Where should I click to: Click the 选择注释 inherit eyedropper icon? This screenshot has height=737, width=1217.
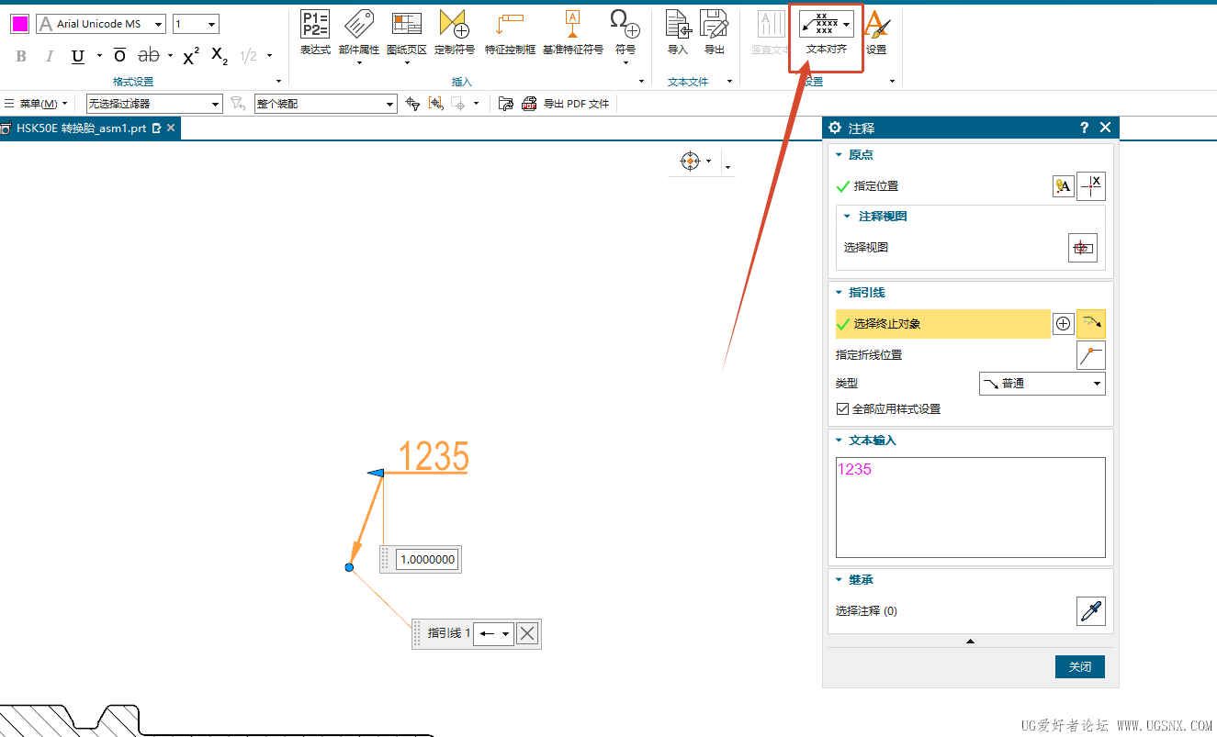pos(1091,611)
